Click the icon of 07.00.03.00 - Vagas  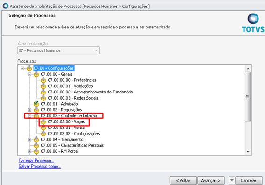43,121
